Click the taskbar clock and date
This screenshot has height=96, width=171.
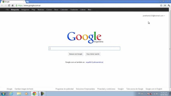(x=164, y=94)
